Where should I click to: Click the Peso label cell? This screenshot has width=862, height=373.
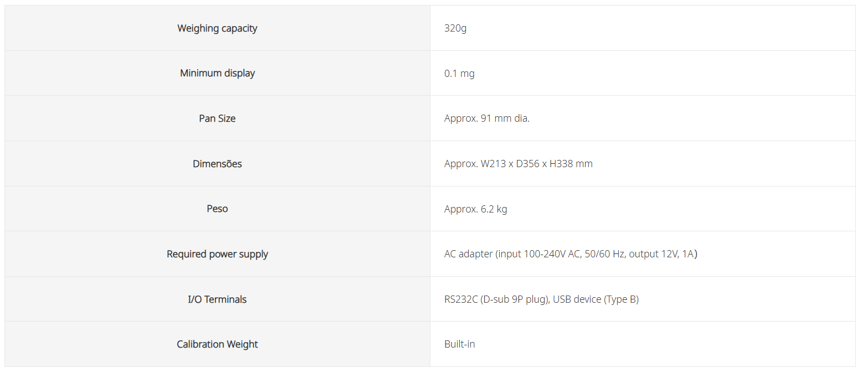[217, 209]
